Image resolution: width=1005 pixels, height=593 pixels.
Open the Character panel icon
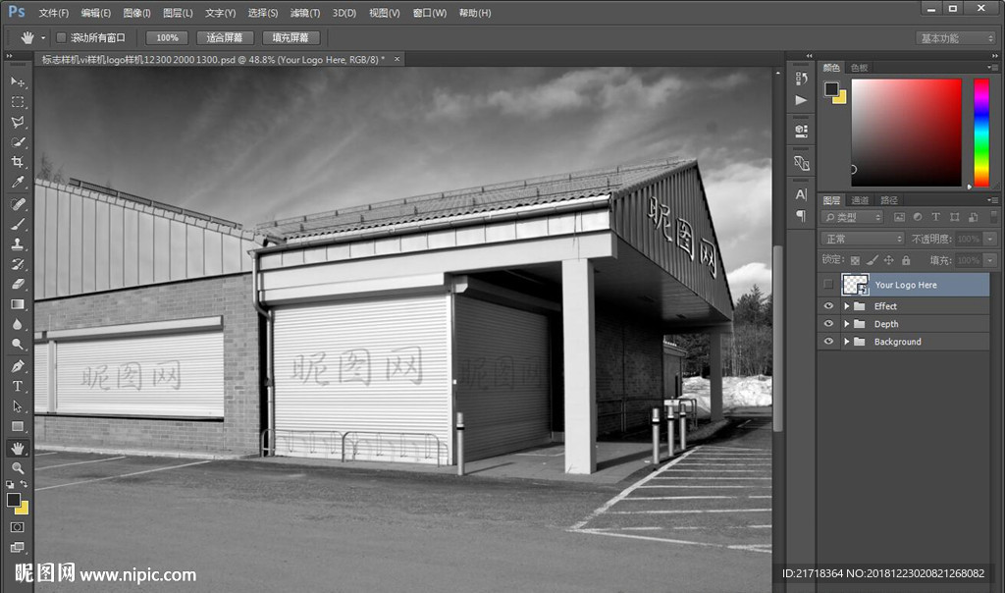point(801,194)
